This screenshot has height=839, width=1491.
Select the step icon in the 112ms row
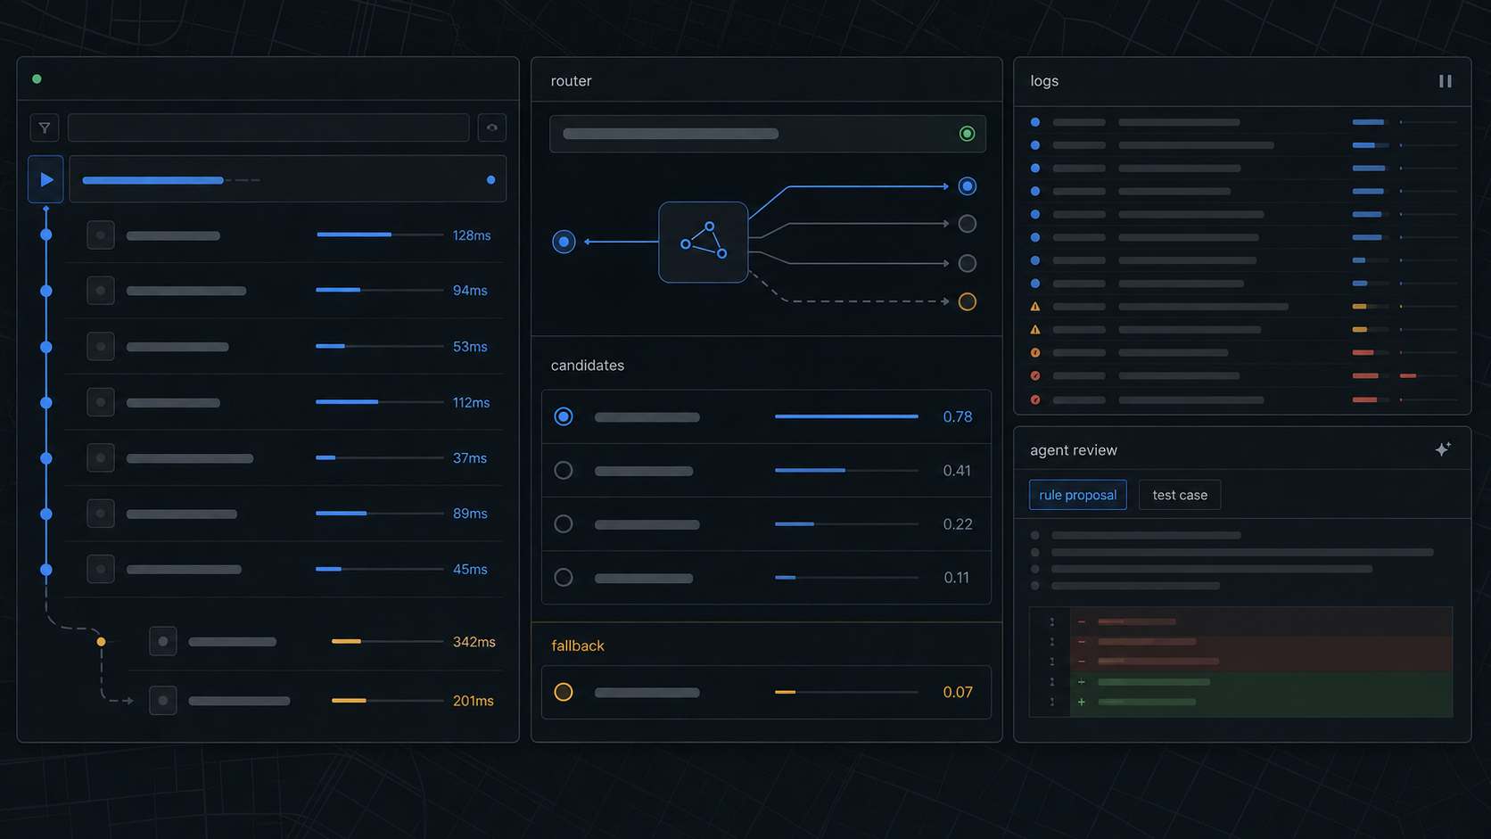pos(101,402)
